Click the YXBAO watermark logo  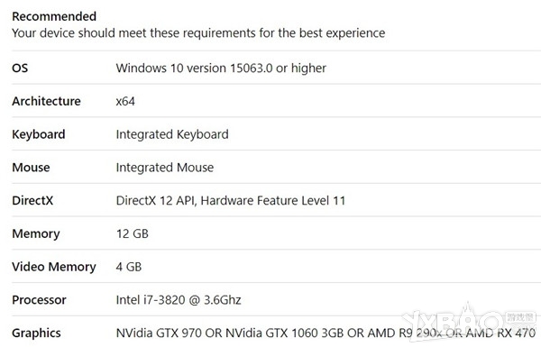pos(470,323)
